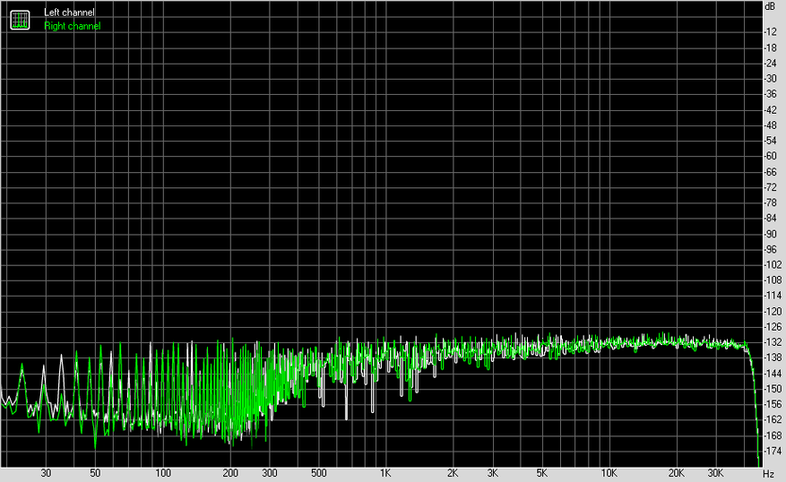Screen dimensions: 786x482
Task: Click the -174 dB axis label
Action: (773, 451)
